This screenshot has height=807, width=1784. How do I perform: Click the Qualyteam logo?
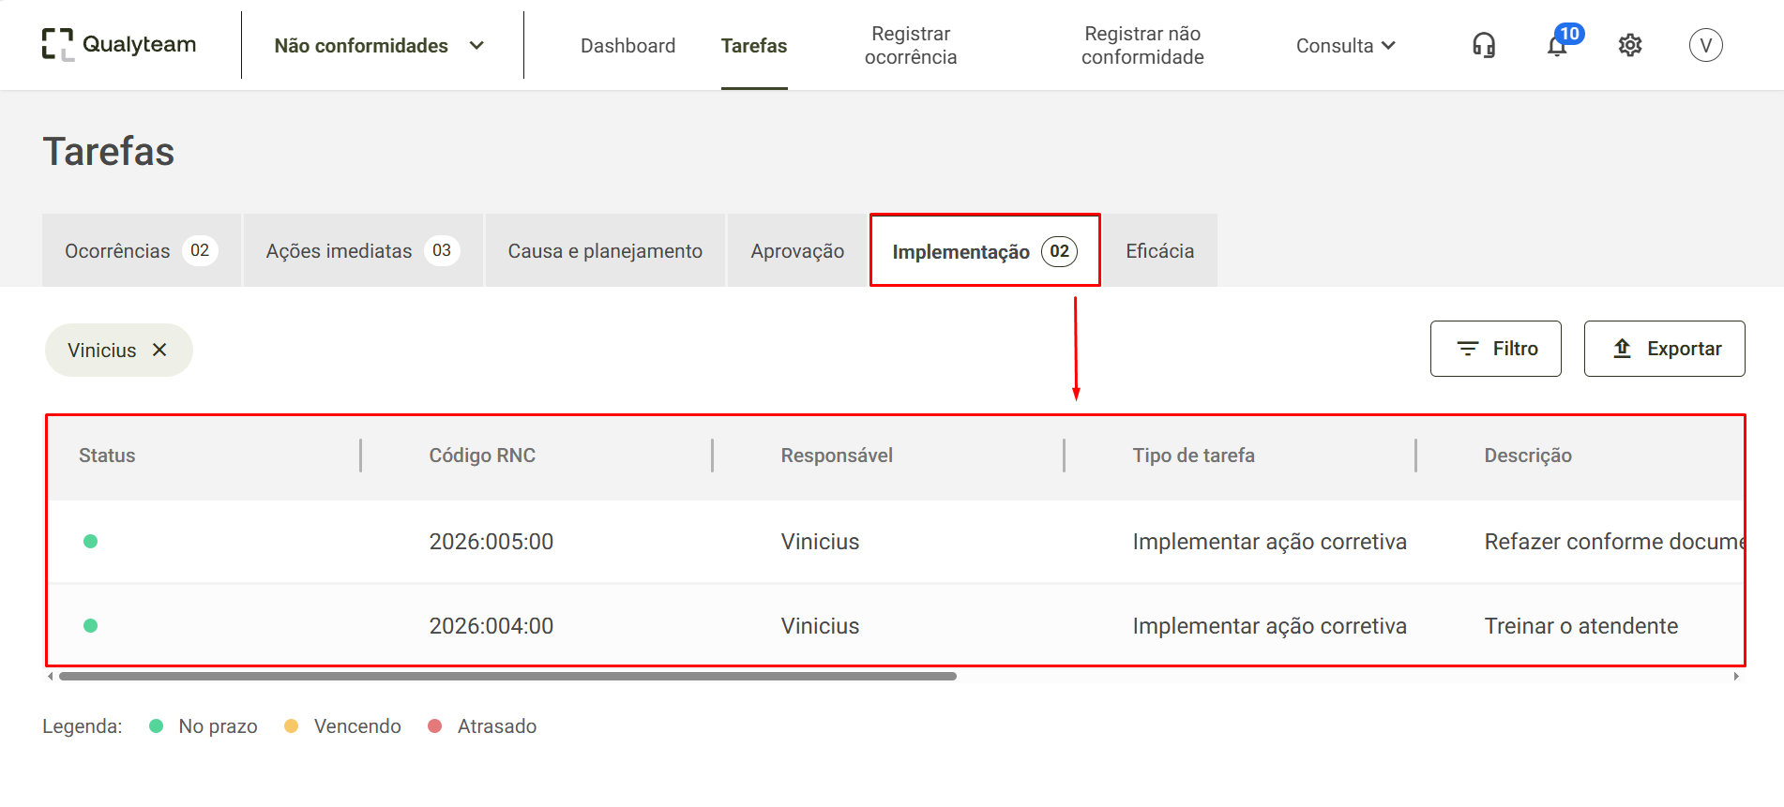click(119, 44)
